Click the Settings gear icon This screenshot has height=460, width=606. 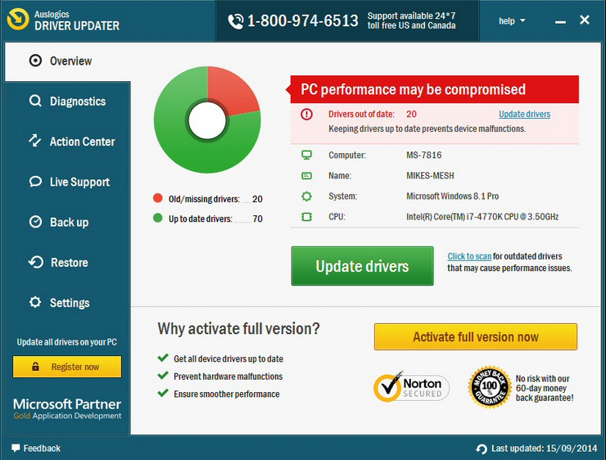[35, 302]
